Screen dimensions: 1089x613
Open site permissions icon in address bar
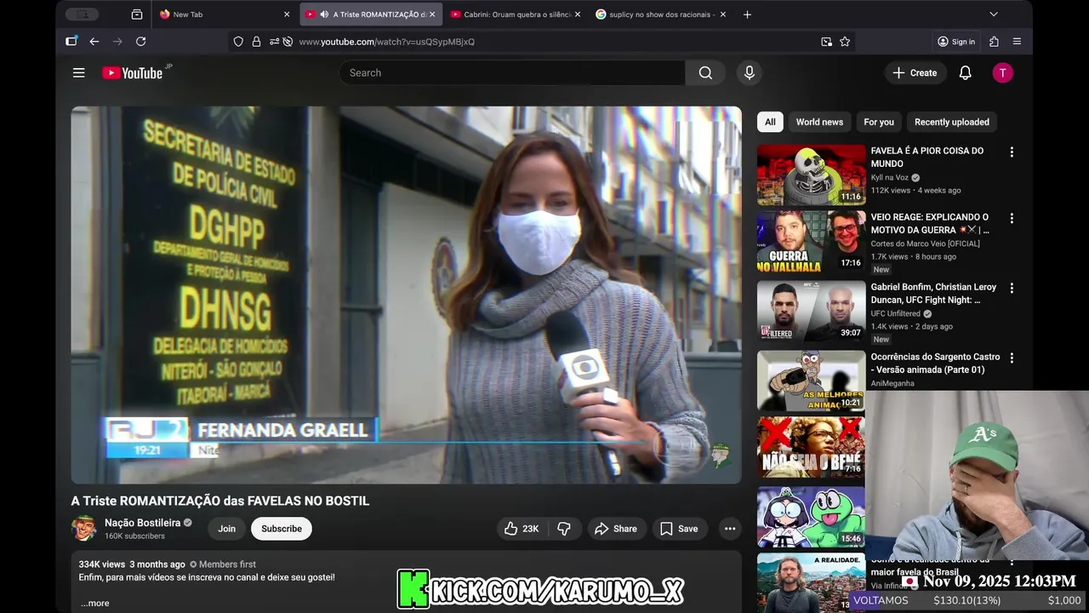click(x=274, y=42)
